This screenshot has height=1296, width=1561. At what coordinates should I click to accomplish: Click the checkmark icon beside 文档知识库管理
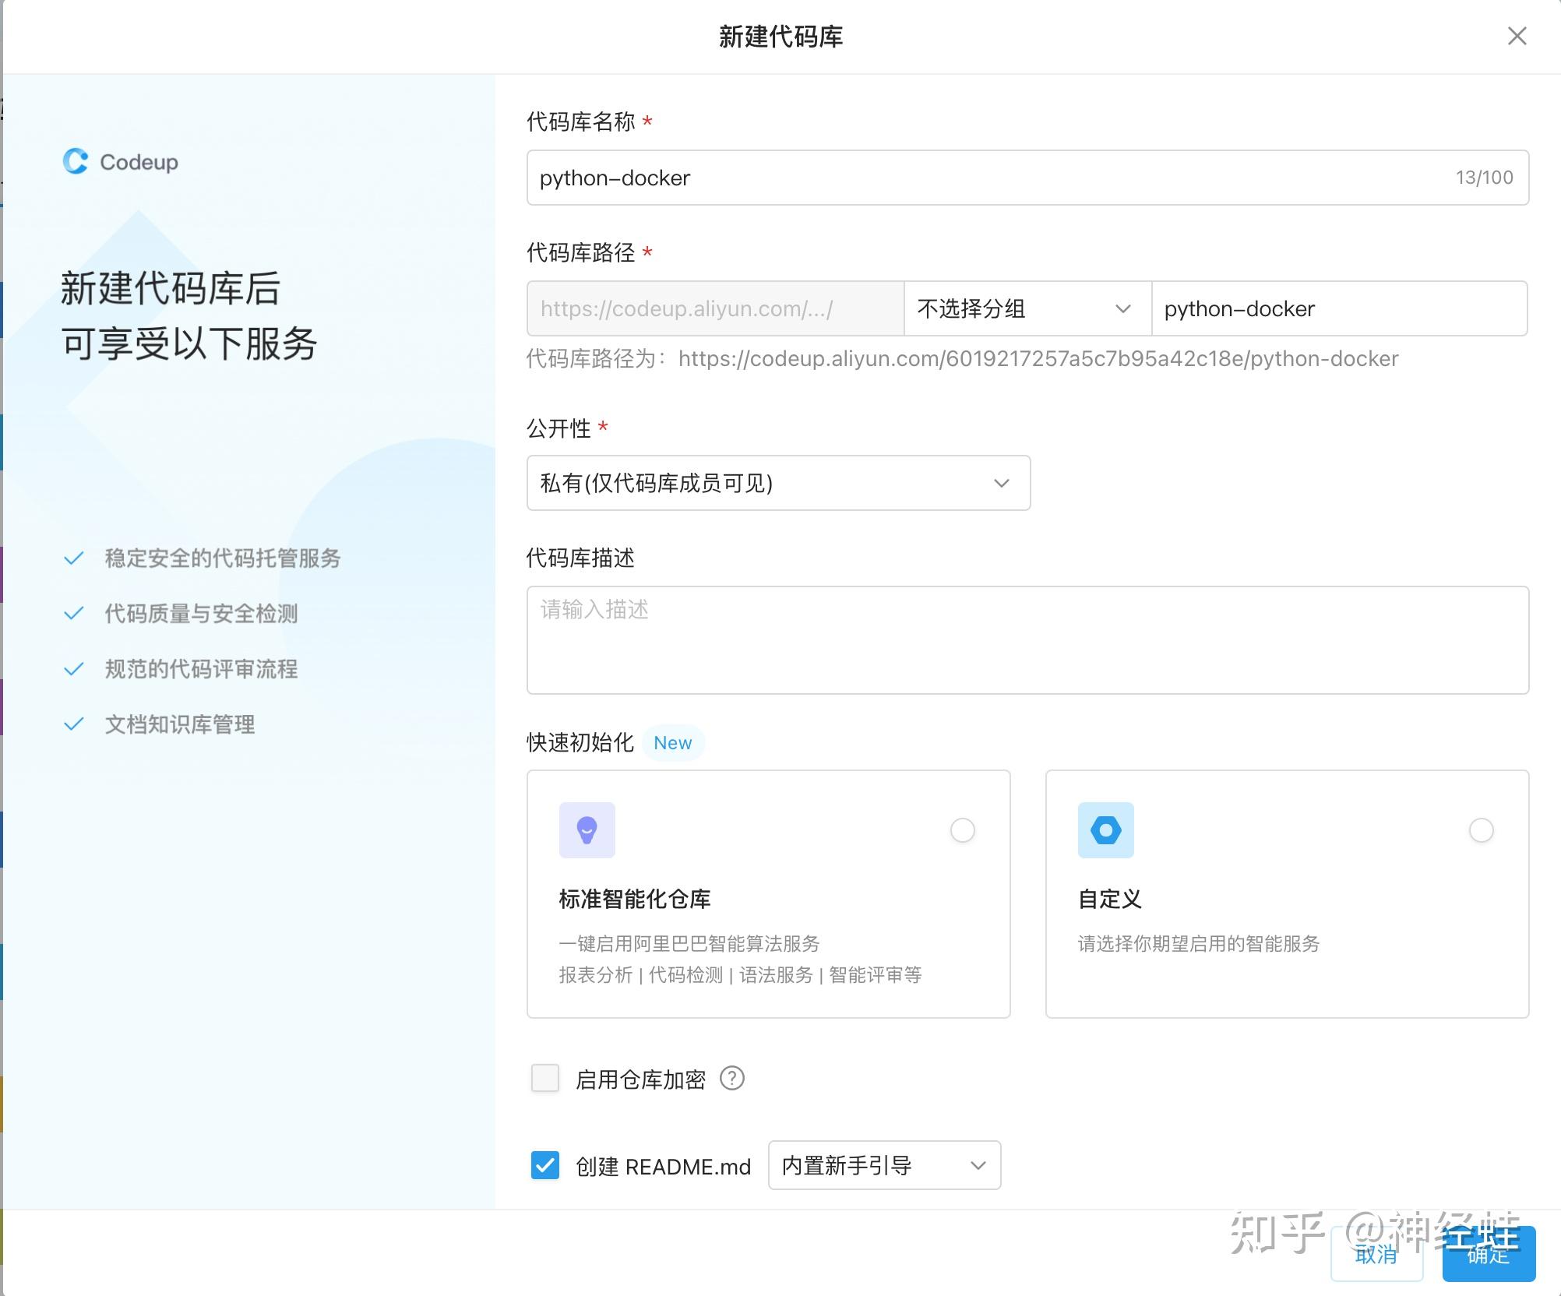(x=74, y=724)
